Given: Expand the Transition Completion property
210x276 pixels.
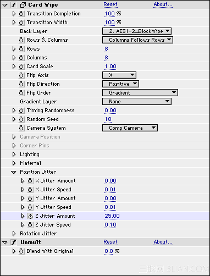Looking at the screenshot, I should [x=14, y=14].
